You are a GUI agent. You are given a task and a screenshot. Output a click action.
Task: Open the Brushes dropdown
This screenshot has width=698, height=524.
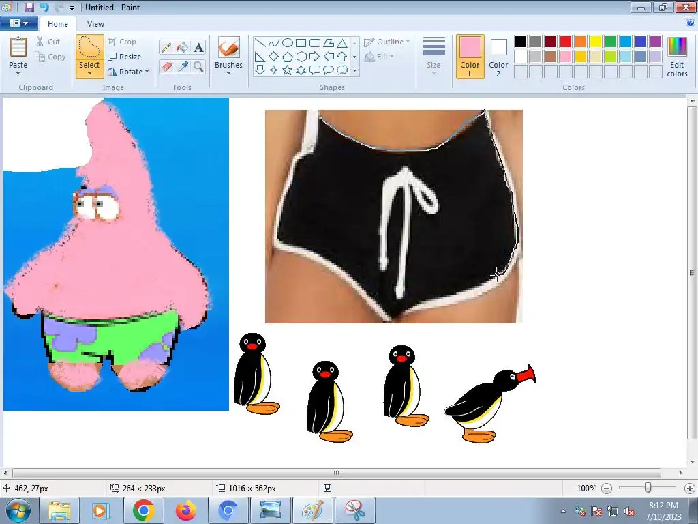(229, 57)
